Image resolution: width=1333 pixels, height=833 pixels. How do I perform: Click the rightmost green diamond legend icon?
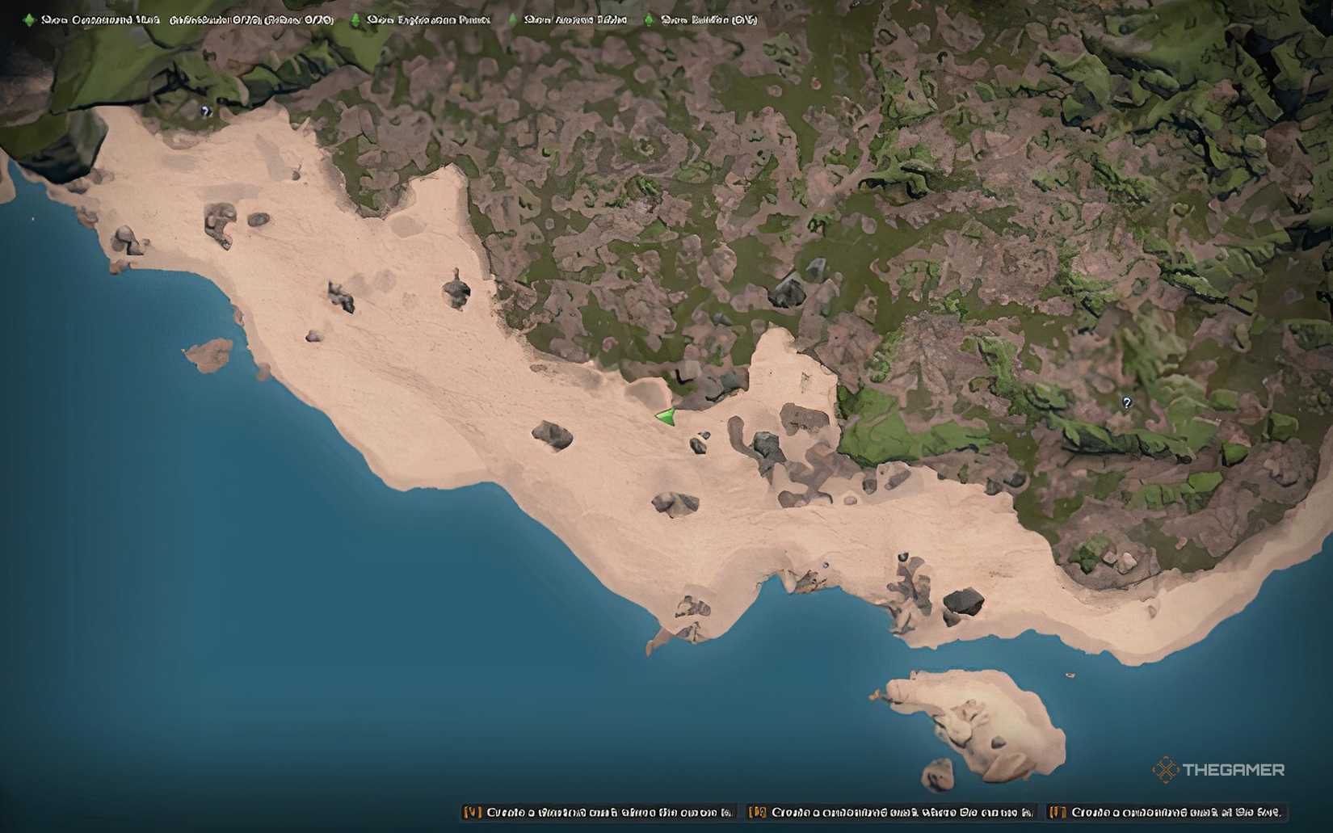click(x=650, y=19)
